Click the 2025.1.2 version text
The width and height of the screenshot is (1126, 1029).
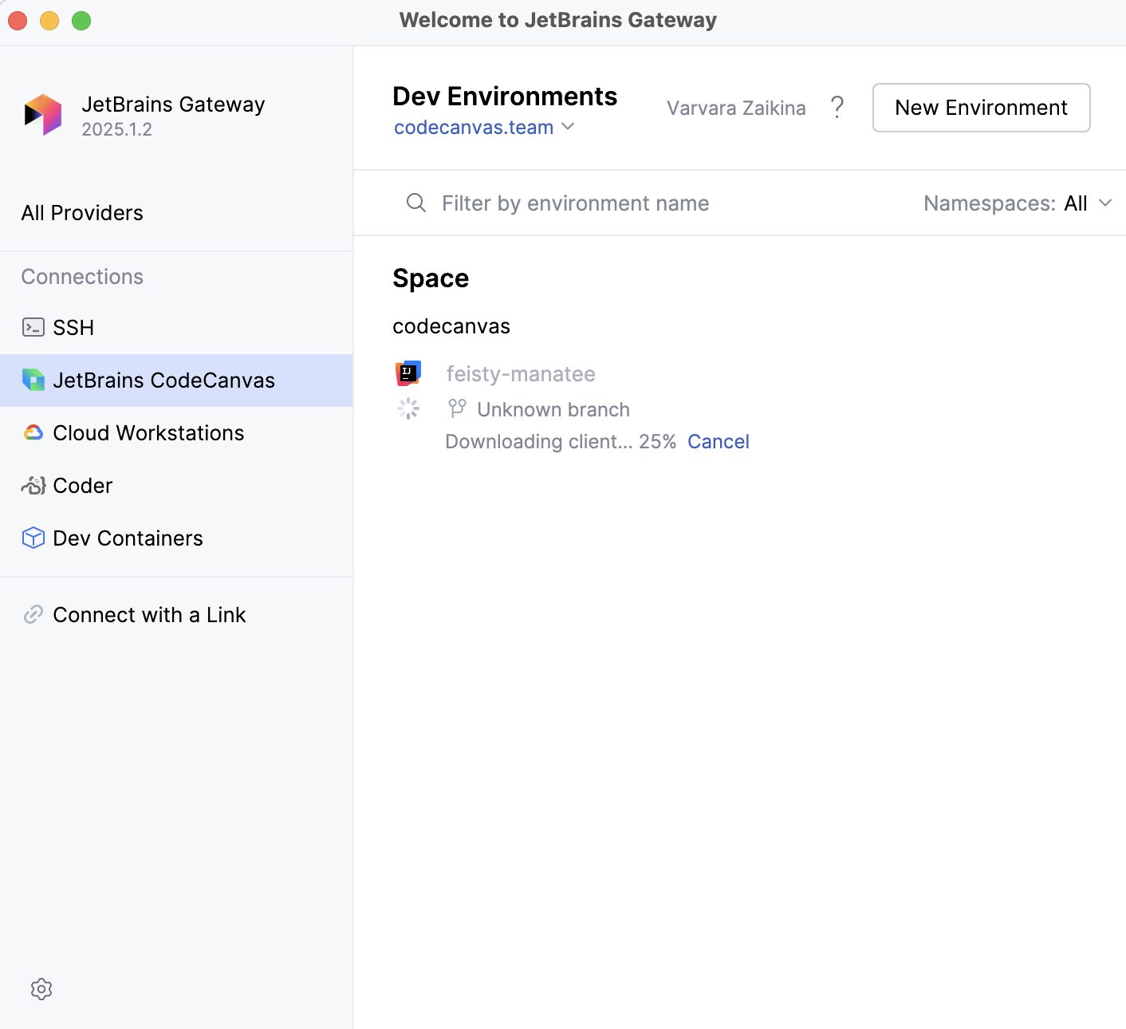click(116, 129)
